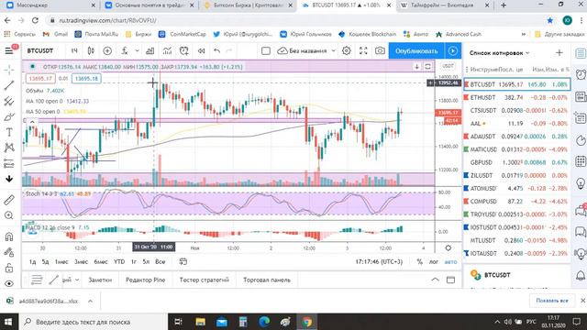Select the Все time range

(161, 261)
